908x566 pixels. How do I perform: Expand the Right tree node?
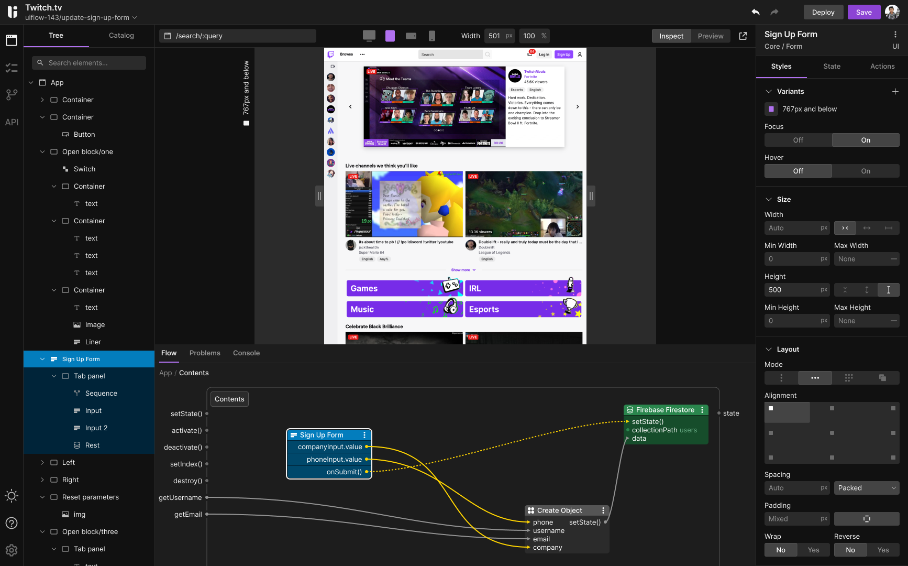pyautogui.click(x=42, y=480)
